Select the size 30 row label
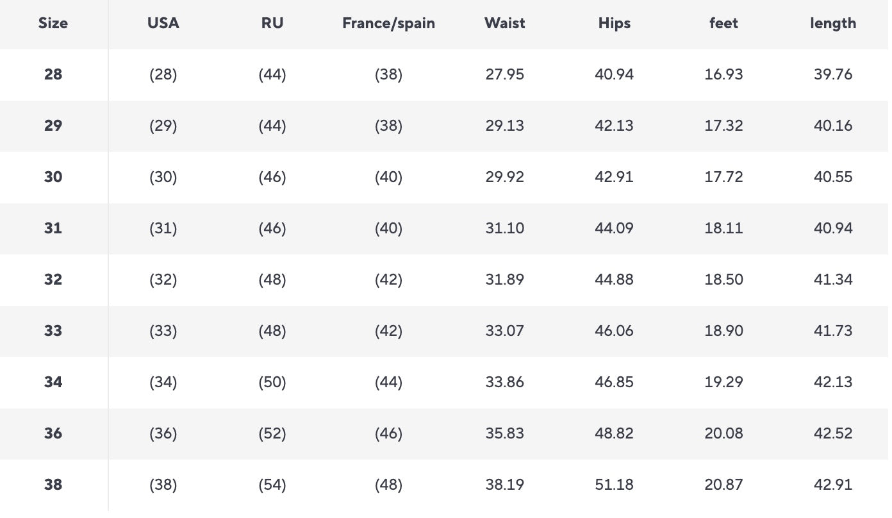This screenshot has height=518, width=892. coord(53,177)
